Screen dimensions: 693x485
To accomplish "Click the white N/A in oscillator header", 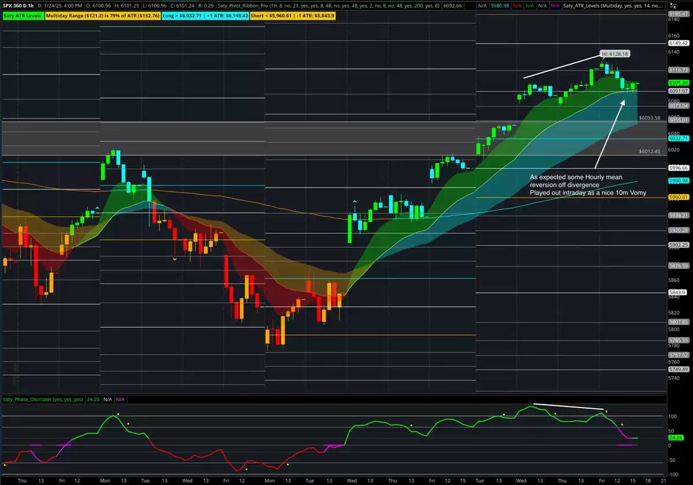I will click(x=108, y=399).
